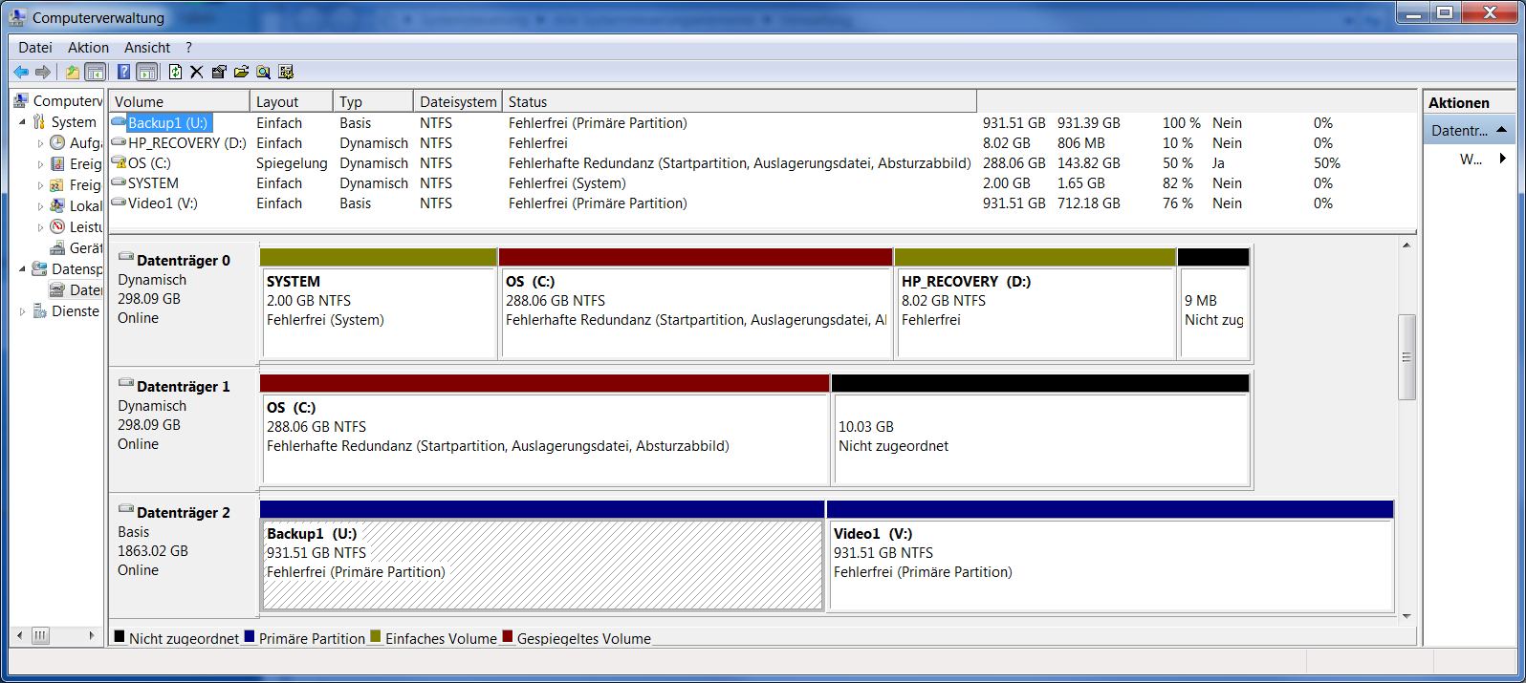Viewport: 1526px width, 683px height.
Task: Click the Datenträger 0 disk label
Action: point(183,260)
